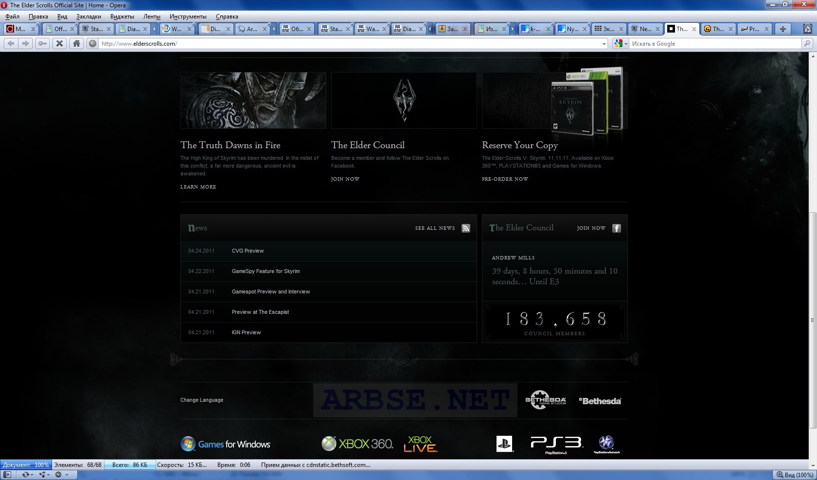817x480 pixels.
Task: Open the Файл menu
Action: tap(13, 17)
